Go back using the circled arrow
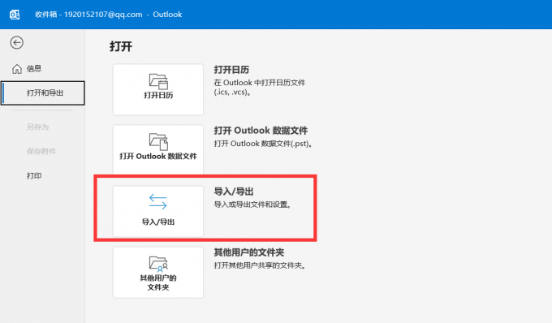This screenshot has height=323, width=552. tap(16, 42)
